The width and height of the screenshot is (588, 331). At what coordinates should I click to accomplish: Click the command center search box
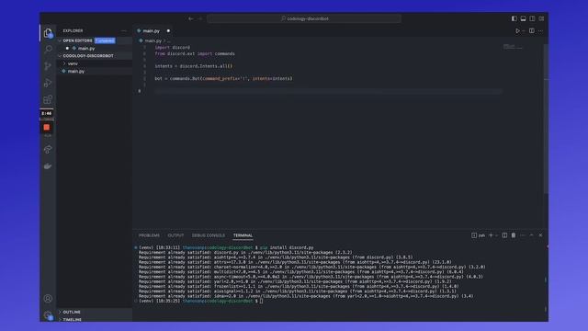(304, 18)
